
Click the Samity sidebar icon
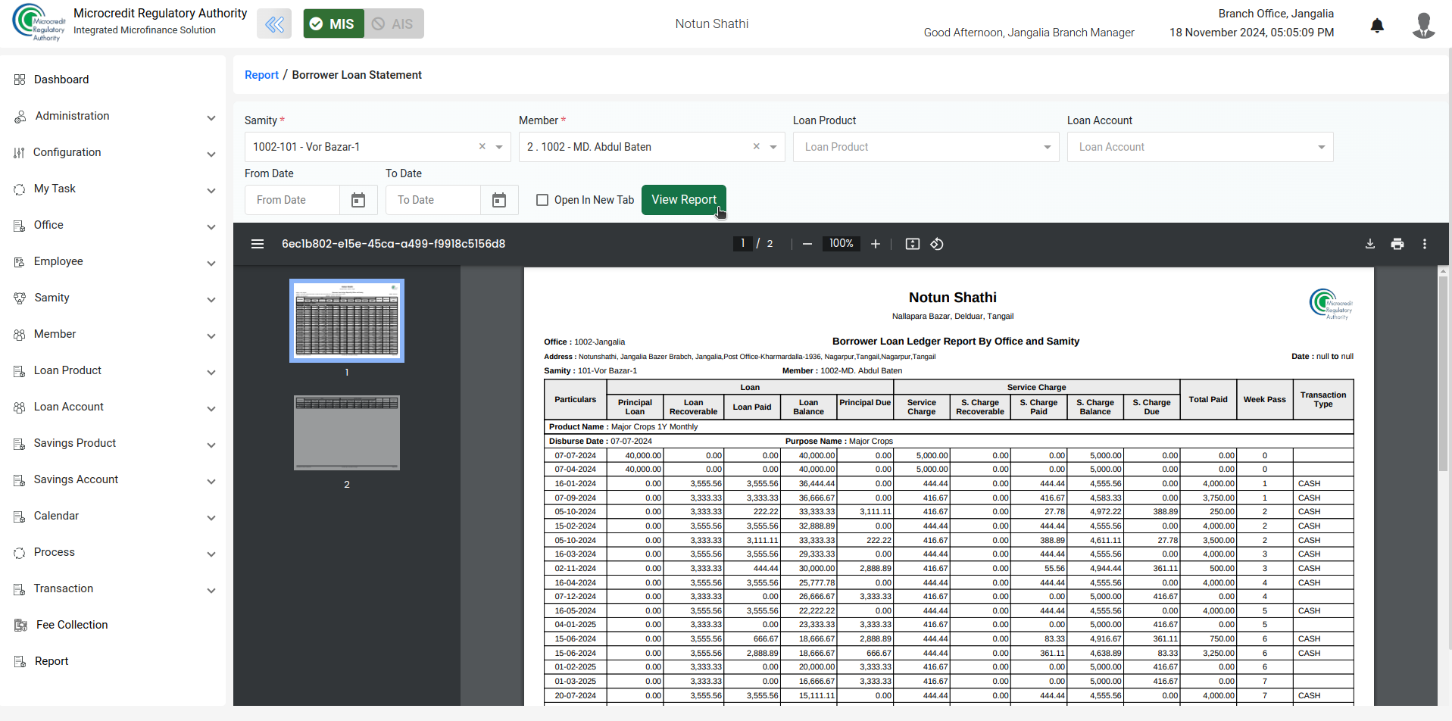20,298
